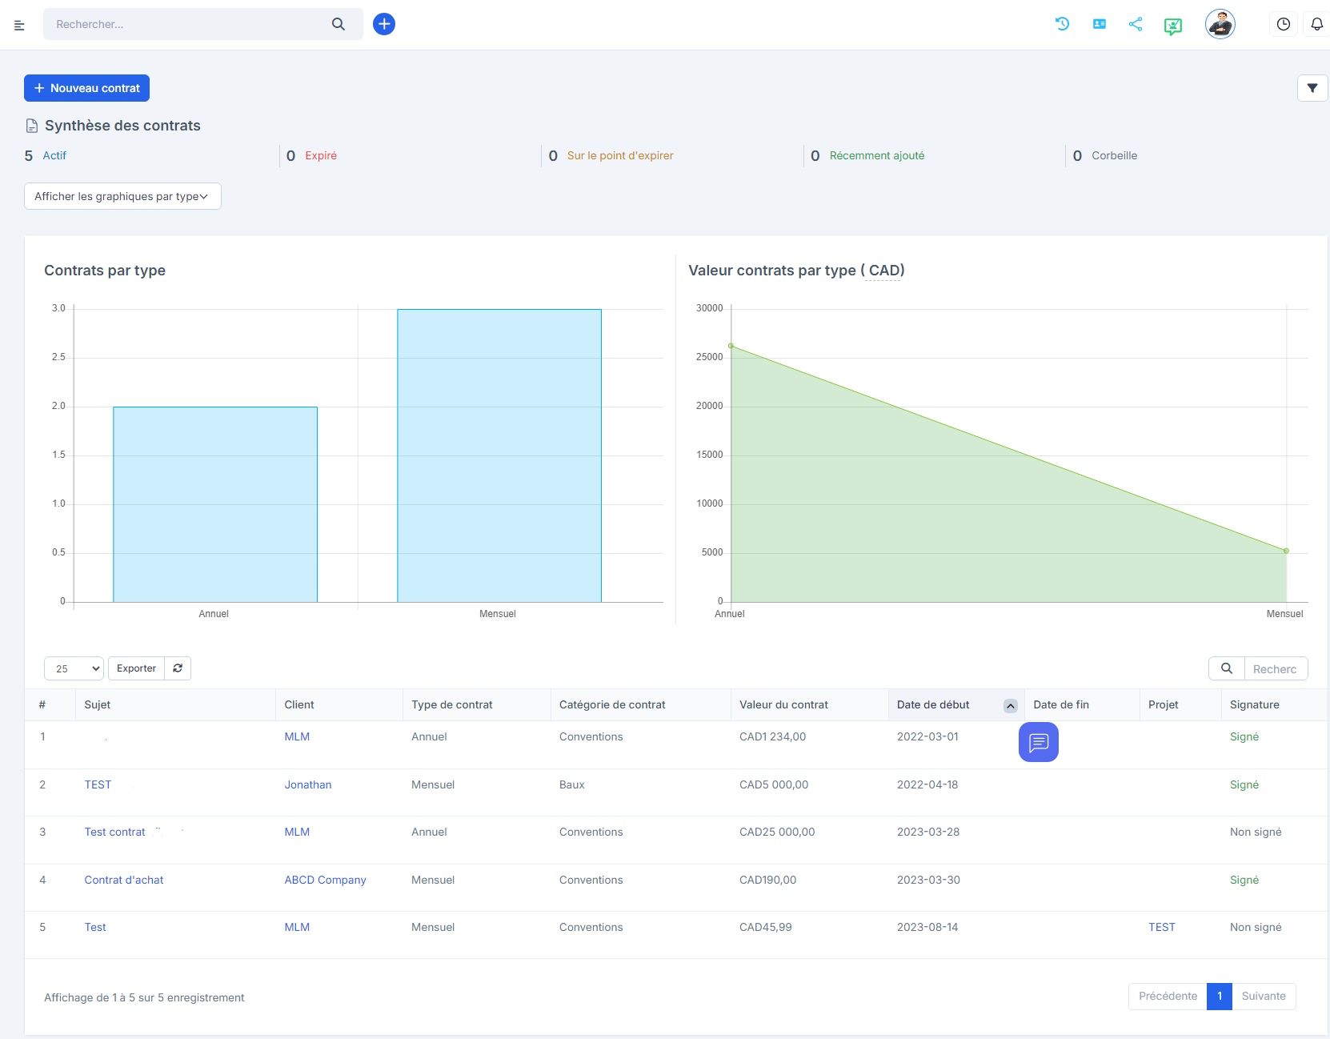Click date 2023-08-14
1330x1039 pixels.
tap(927, 927)
